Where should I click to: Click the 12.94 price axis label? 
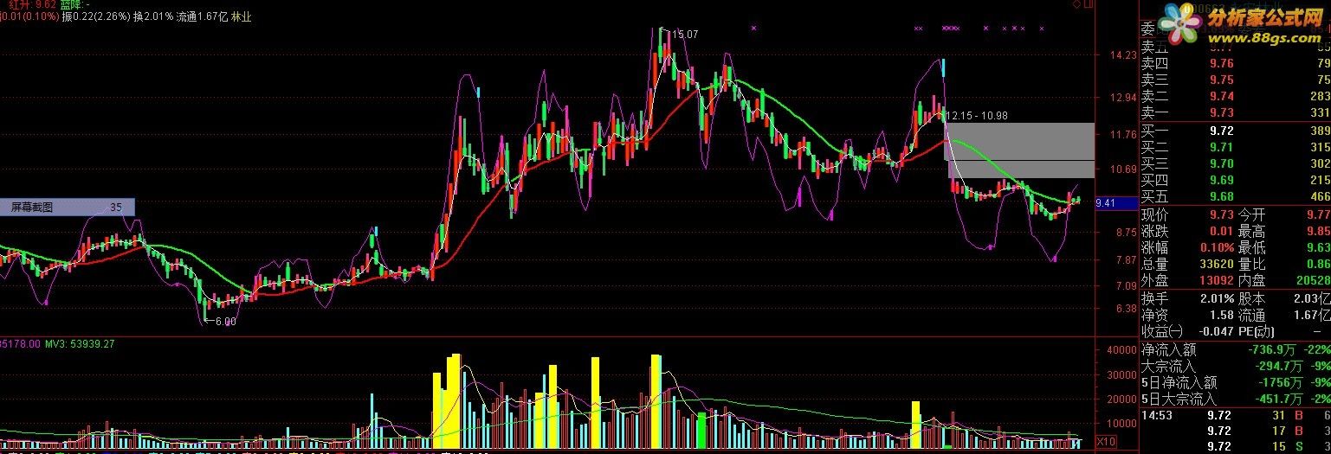tap(1122, 97)
